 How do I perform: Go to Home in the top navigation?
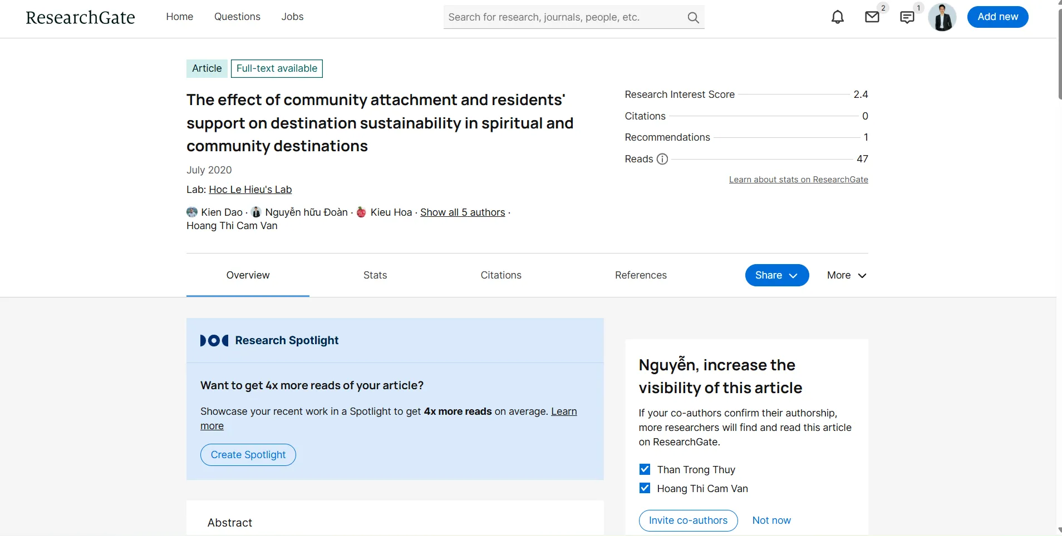[179, 17]
